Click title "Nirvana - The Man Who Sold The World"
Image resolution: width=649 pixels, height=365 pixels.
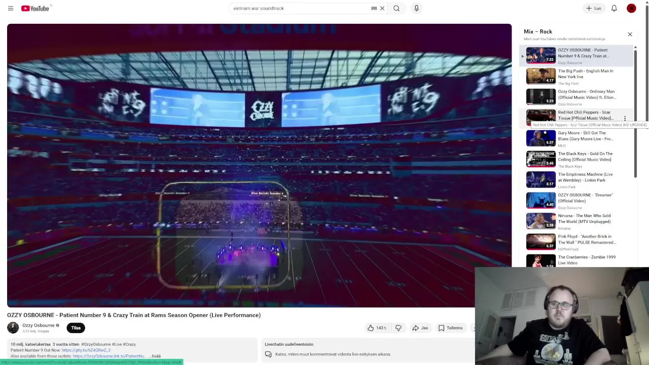(584, 218)
